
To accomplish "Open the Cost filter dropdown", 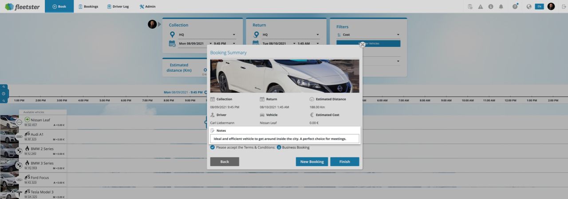I will click(x=368, y=34).
